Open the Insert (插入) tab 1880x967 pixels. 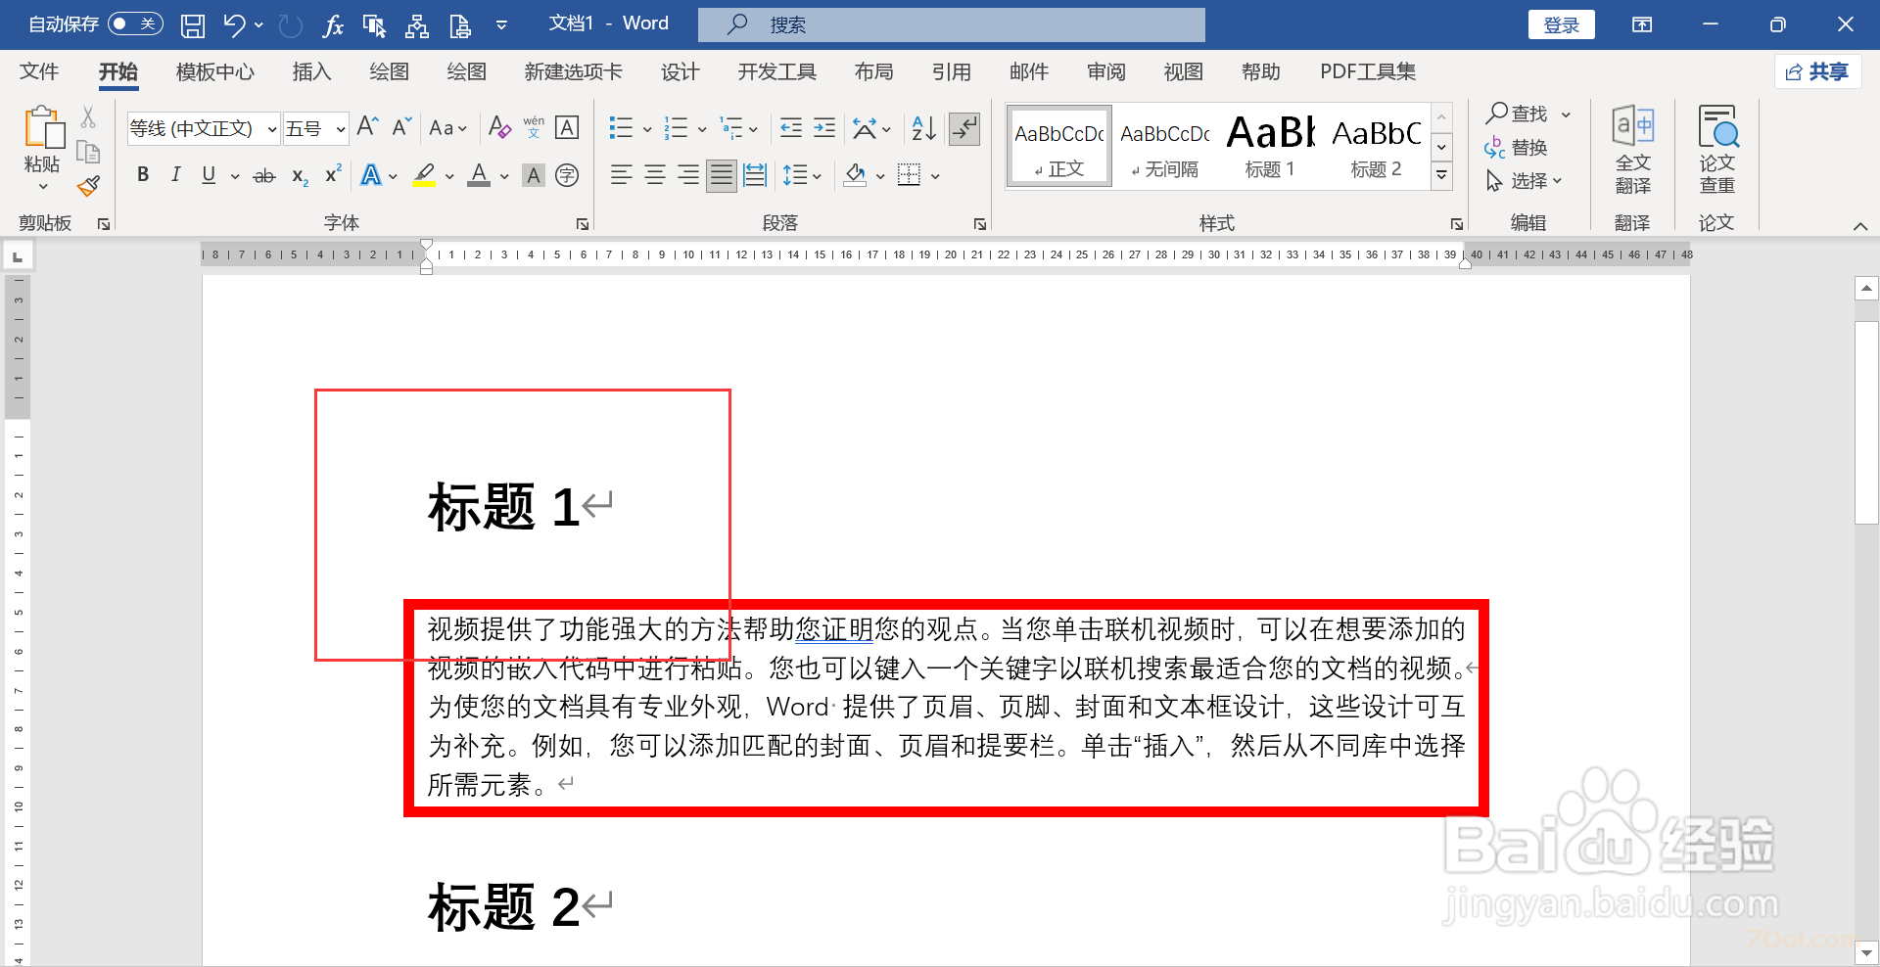point(311,71)
